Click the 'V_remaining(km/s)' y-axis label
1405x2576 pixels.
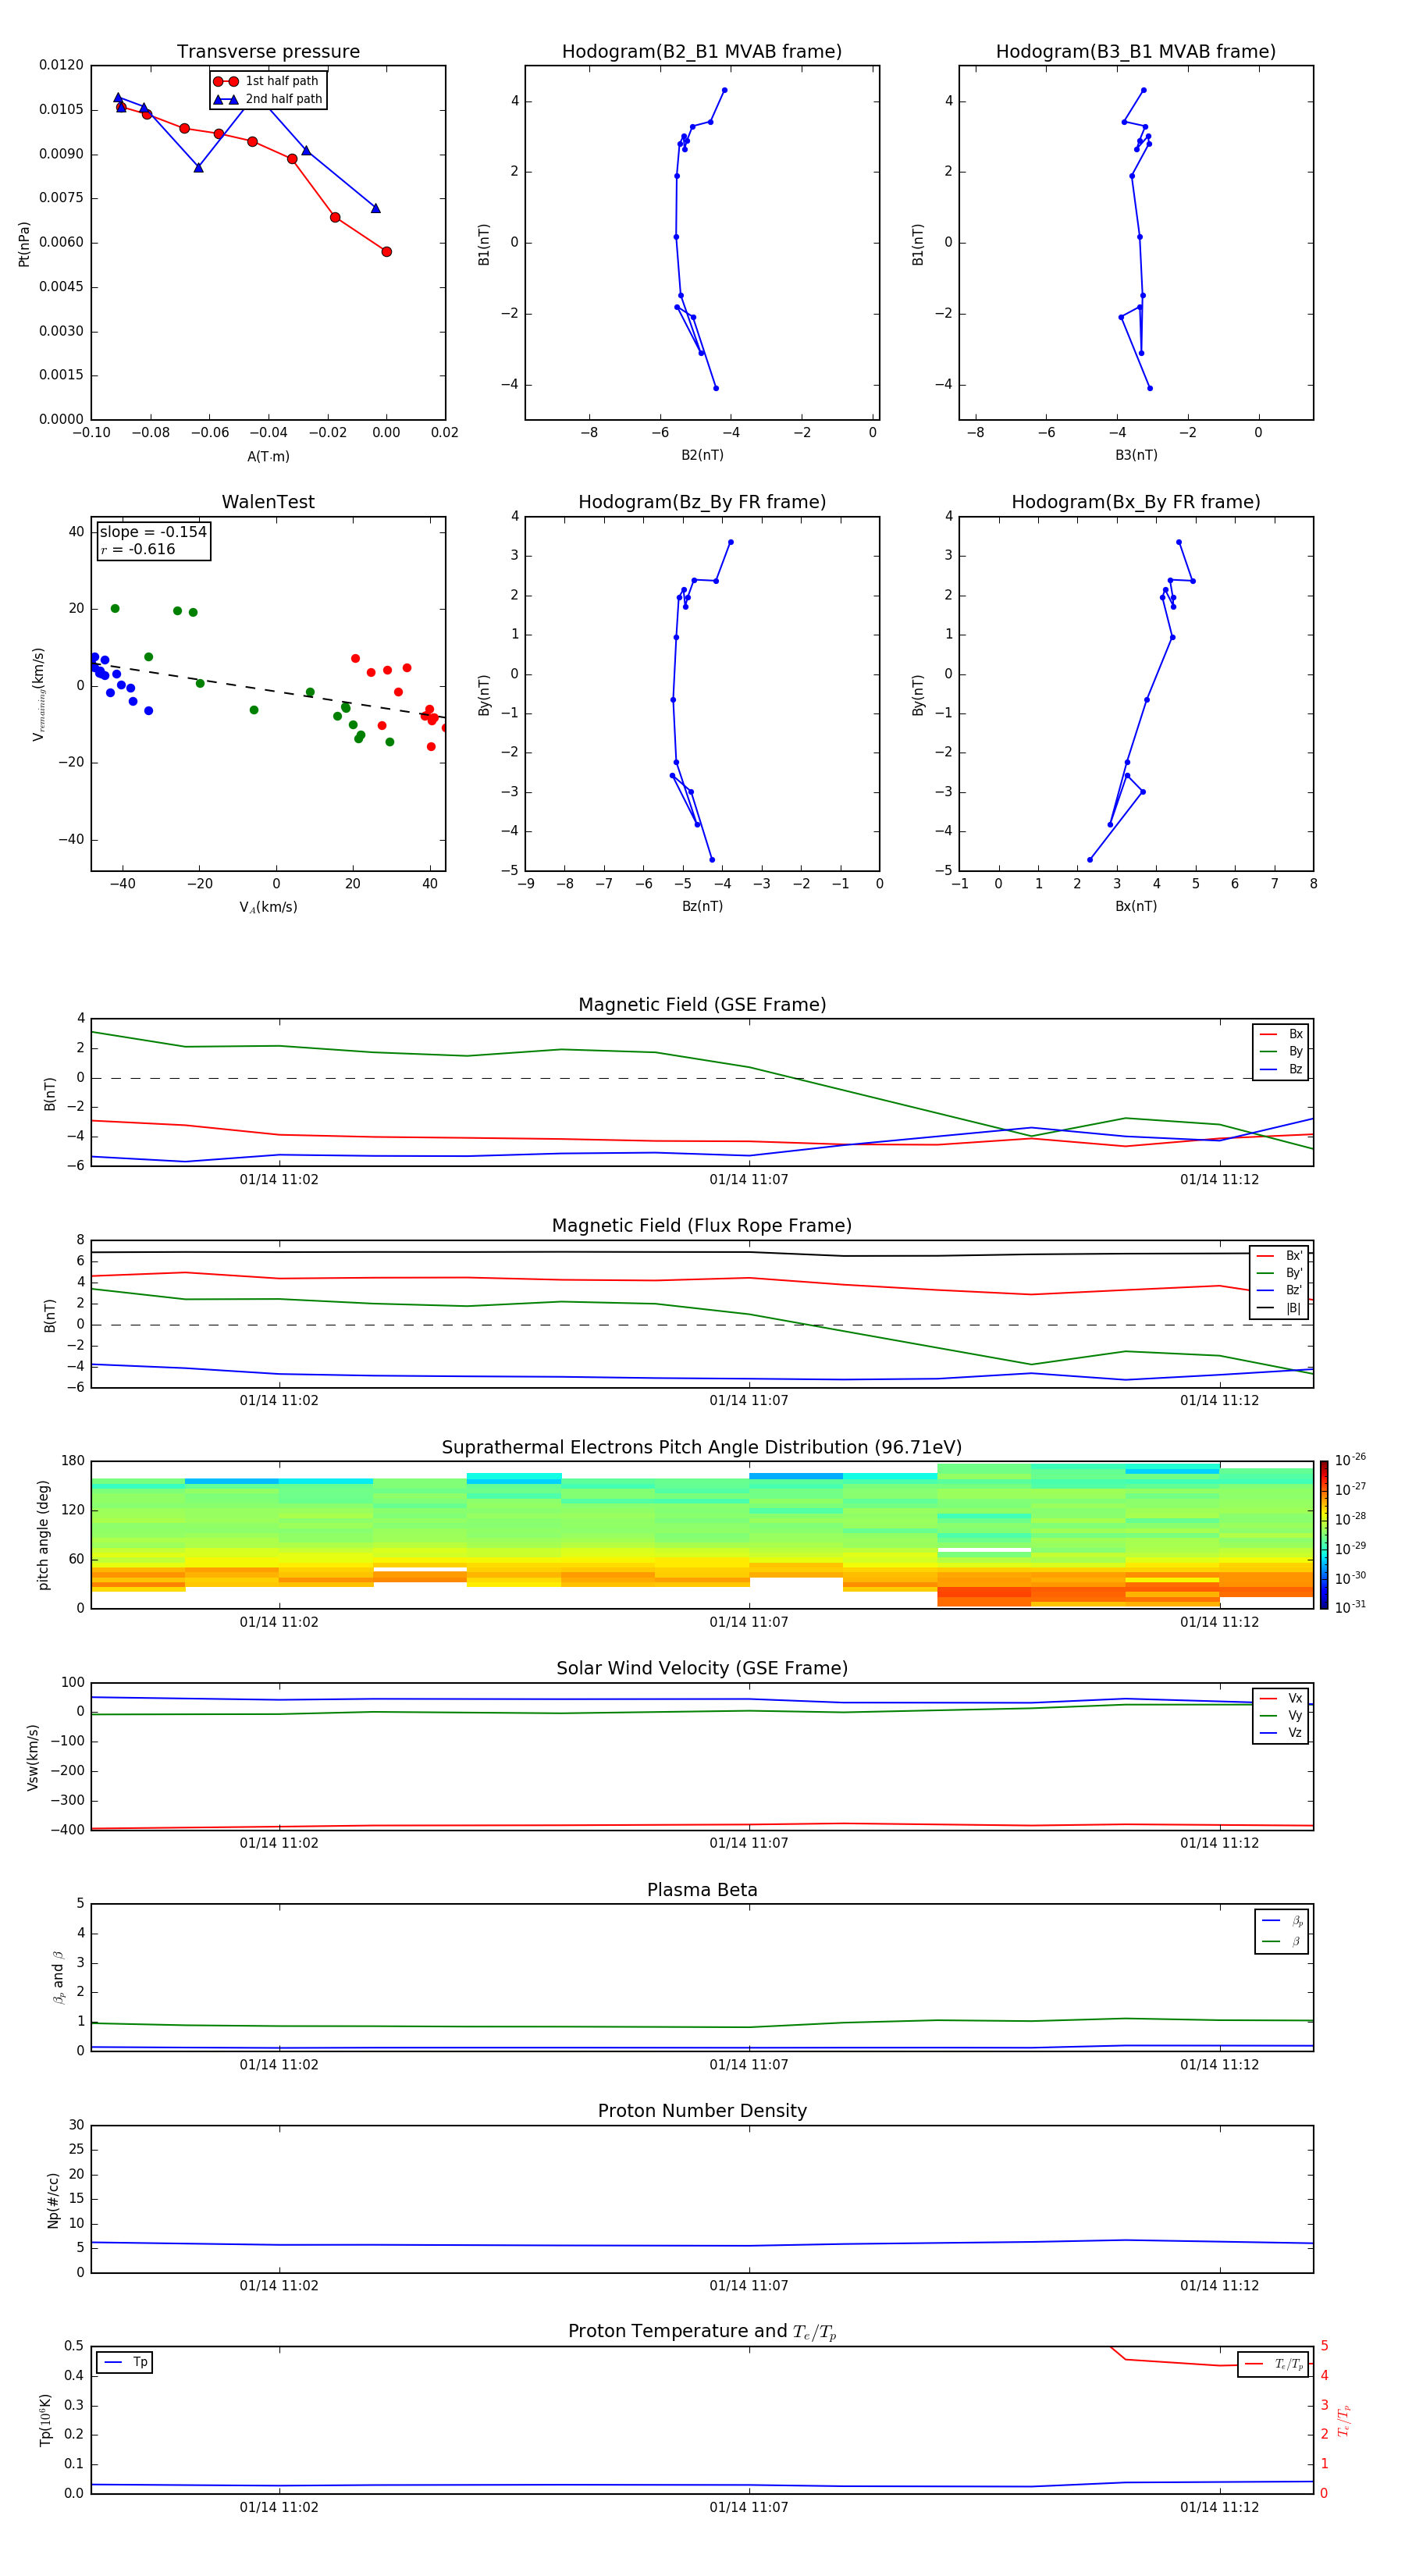click(x=38, y=694)
